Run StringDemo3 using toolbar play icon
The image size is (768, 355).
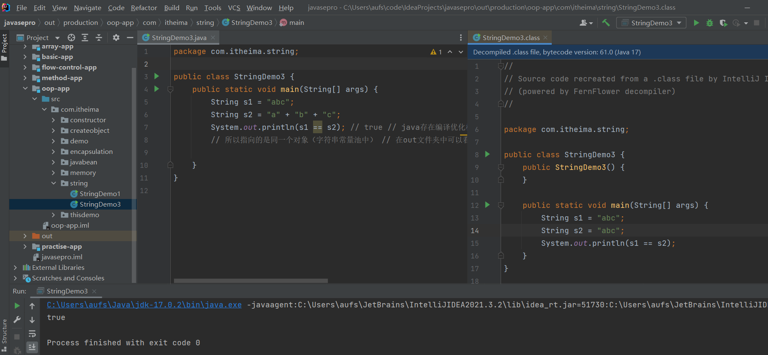pyautogui.click(x=696, y=23)
